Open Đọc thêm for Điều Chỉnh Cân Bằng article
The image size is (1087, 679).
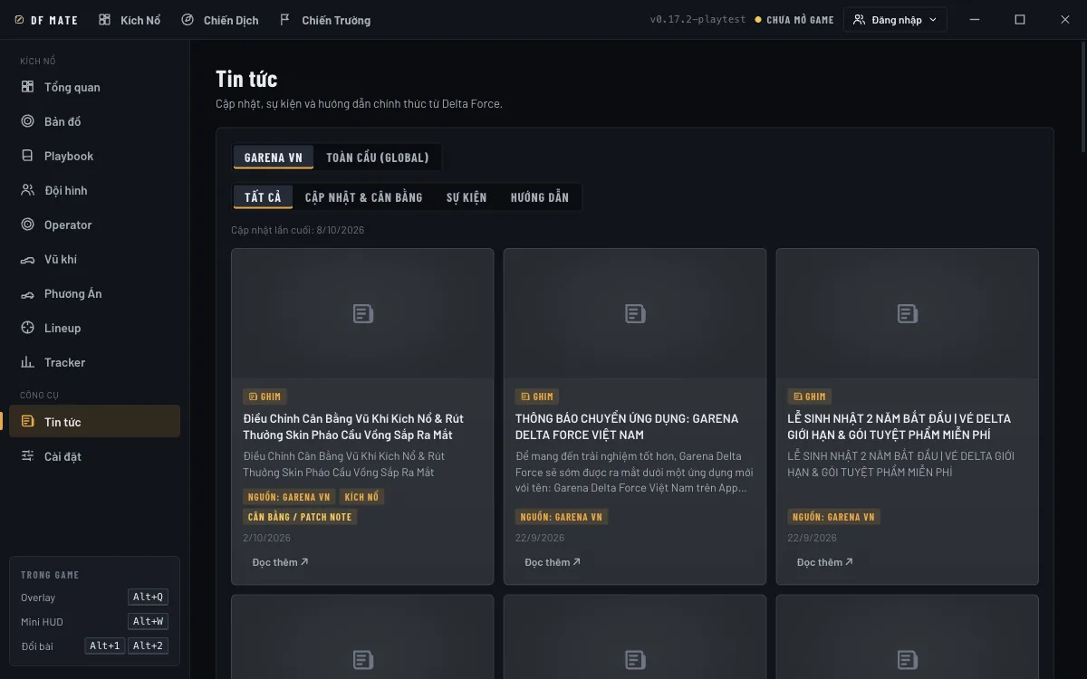pos(280,562)
